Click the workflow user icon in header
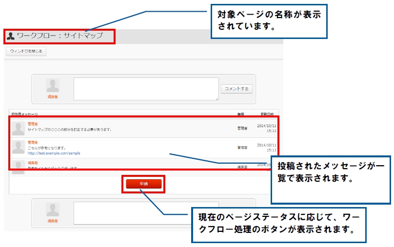The height and width of the screenshot is (247, 394). [x=11, y=36]
